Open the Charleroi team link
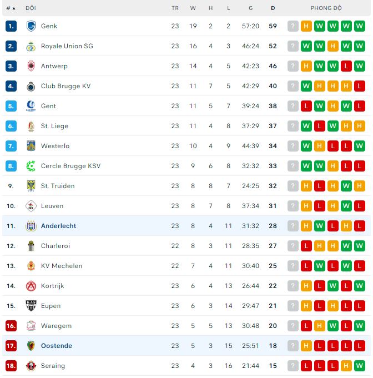373x378 pixels. 56,246
